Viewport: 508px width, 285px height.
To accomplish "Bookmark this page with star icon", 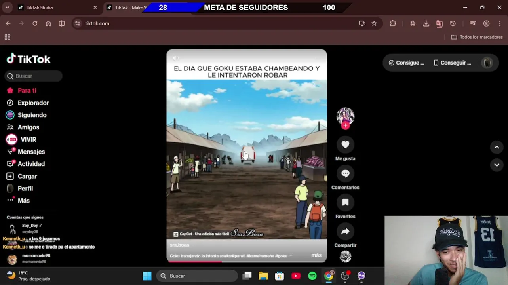I will [x=374, y=23].
